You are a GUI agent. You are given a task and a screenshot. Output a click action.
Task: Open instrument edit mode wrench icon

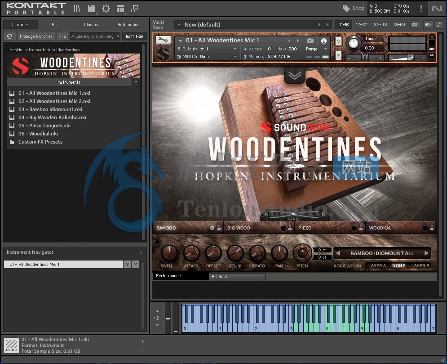[x=163, y=40]
